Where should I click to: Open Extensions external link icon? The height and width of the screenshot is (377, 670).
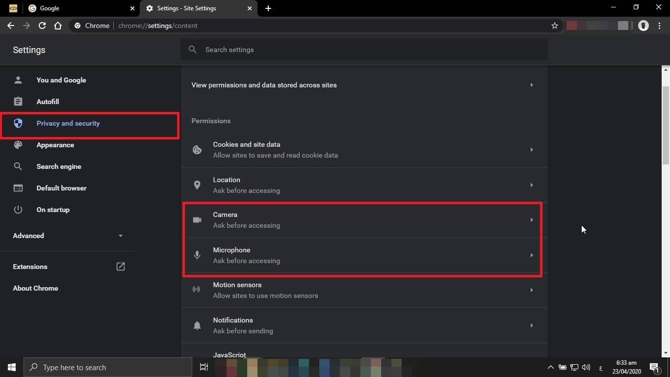tap(120, 267)
